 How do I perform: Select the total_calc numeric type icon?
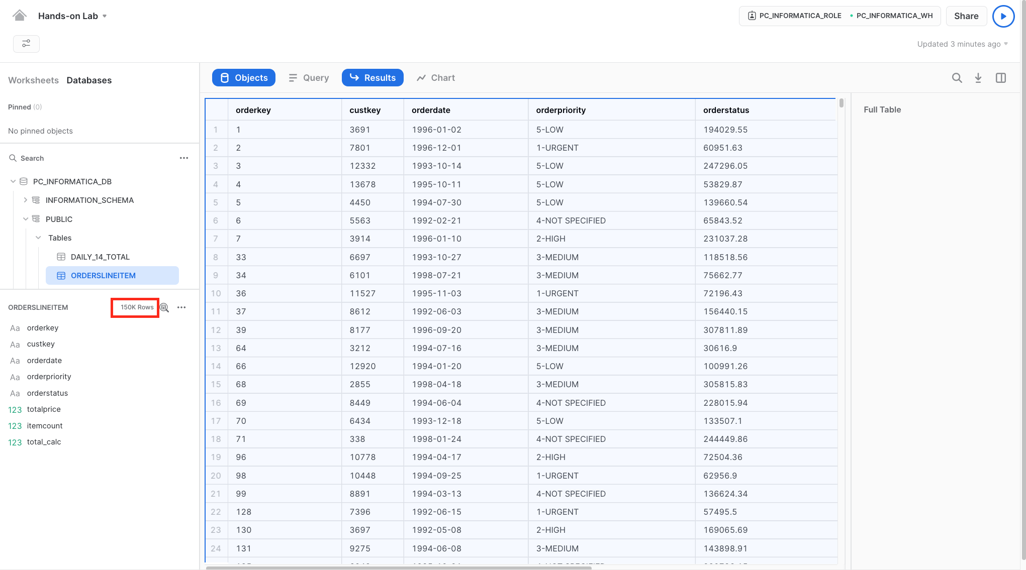tap(15, 442)
